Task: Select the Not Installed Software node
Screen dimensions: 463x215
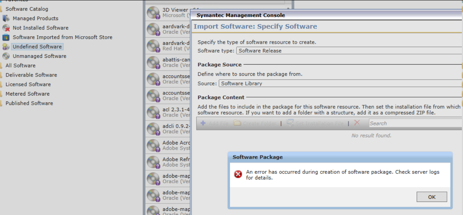Action: 40,28
